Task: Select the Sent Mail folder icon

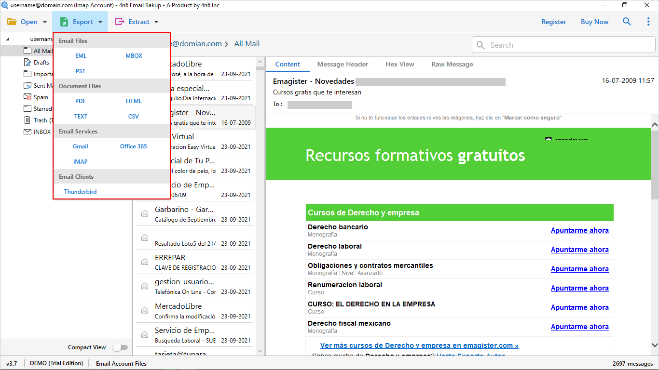Action: (x=28, y=85)
